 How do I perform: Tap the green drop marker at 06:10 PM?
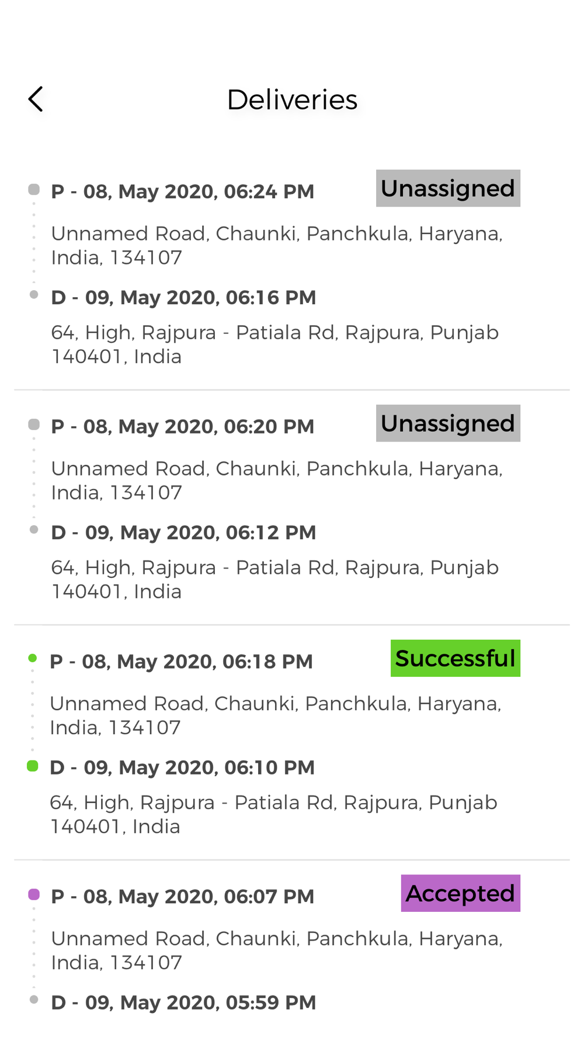click(x=33, y=766)
